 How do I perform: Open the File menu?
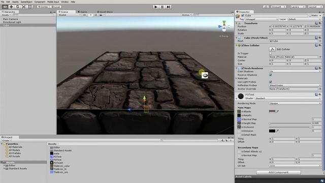pos(3,2)
